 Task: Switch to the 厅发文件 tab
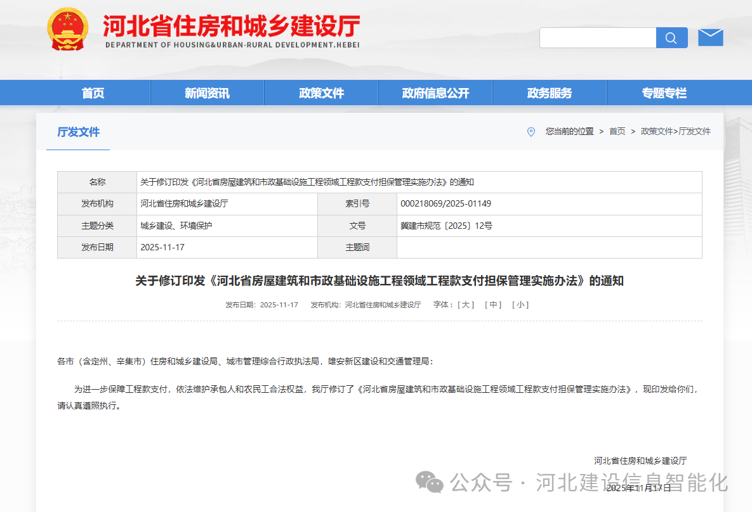coord(77,132)
